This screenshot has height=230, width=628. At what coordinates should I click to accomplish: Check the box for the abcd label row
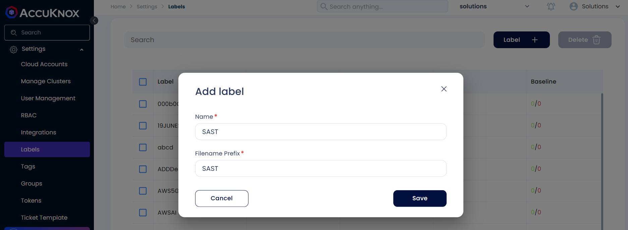click(143, 147)
